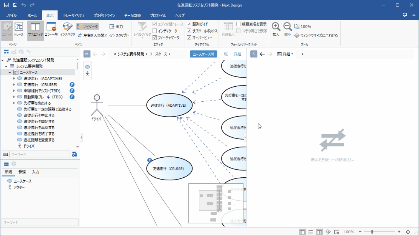Viewport: 419px width, 236px height.
Task: Uncheck the 整列ガイド checkbox
Action: 189,24
